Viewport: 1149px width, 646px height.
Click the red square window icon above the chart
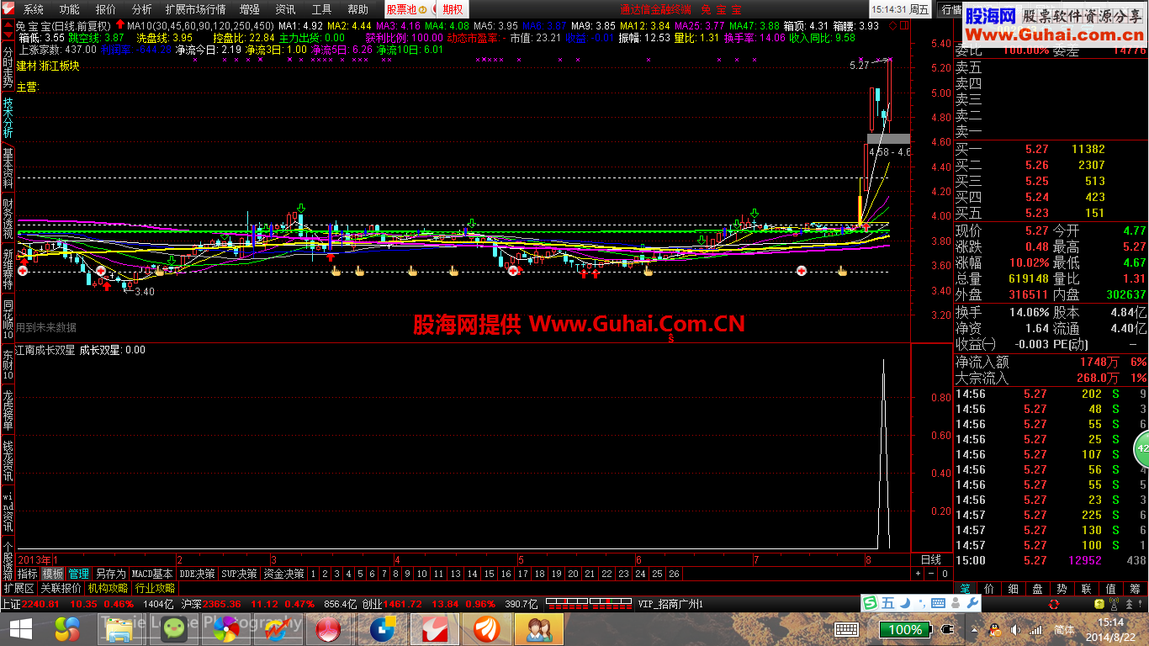coord(903,25)
